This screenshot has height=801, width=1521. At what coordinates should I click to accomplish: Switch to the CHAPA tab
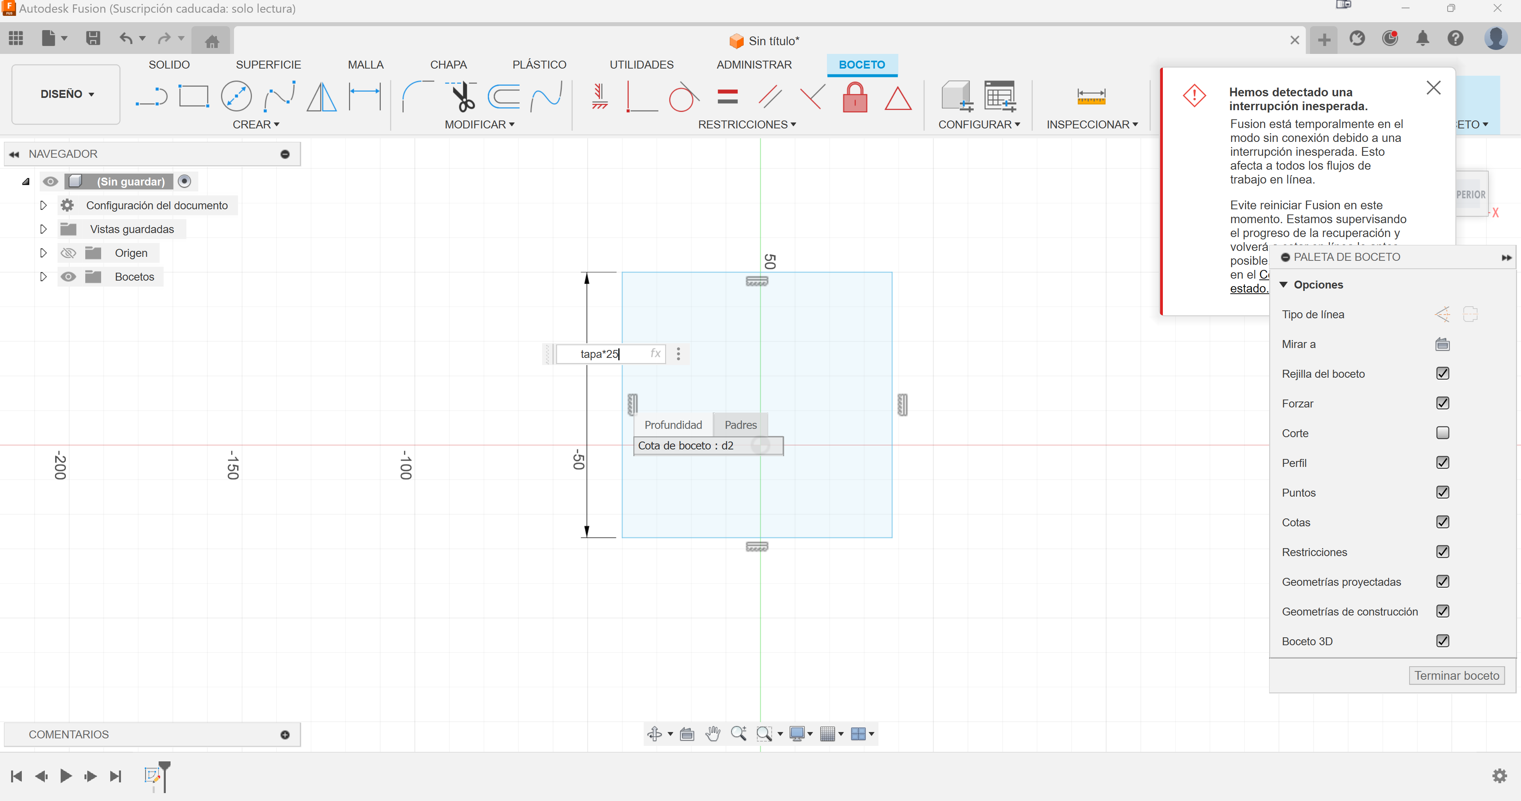(x=448, y=65)
